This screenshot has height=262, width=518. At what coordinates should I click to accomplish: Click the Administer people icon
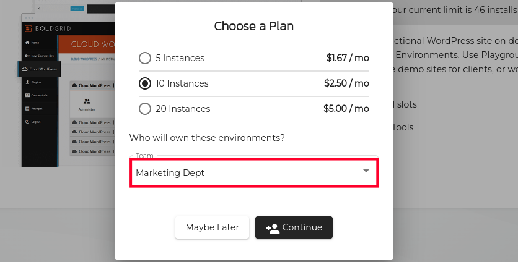point(87,101)
